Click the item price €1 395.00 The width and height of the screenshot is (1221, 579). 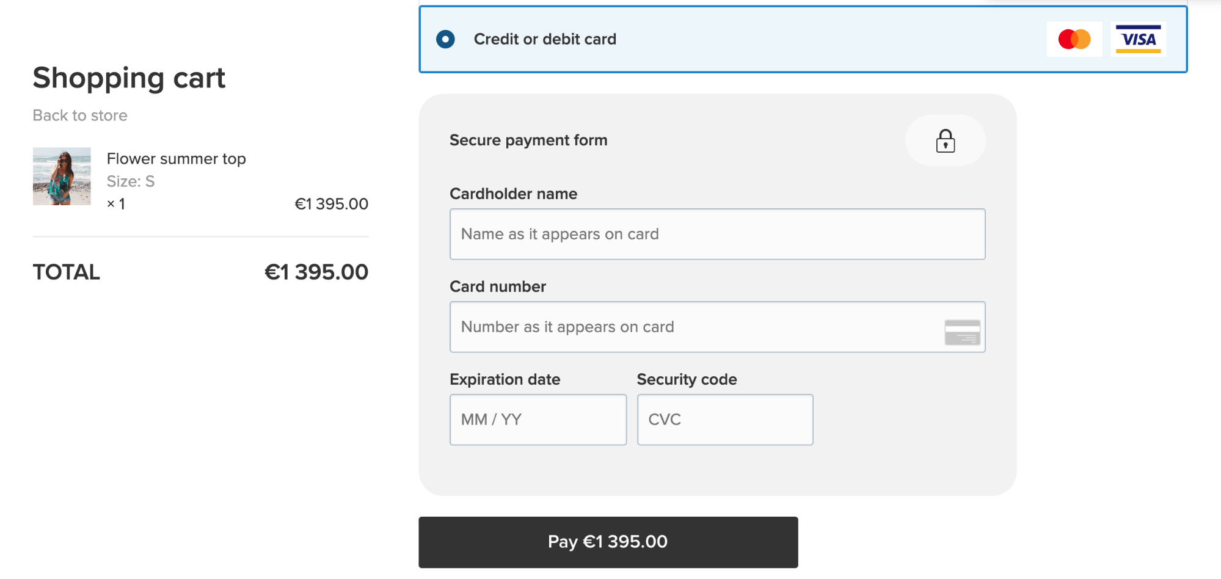[x=331, y=203]
